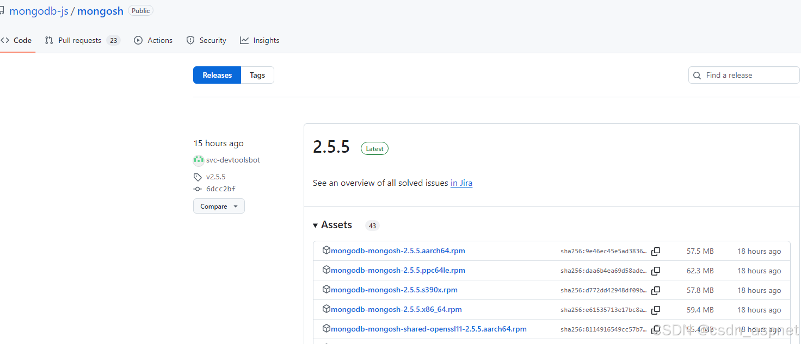Click the tag icon next to v2.5.5
Viewport: 801px width, 344px height.
(x=198, y=177)
